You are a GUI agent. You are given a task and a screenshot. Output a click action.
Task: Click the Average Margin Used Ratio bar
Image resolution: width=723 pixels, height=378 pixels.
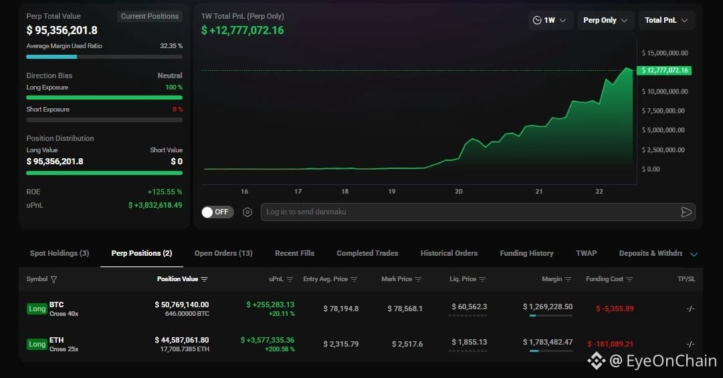pos(104,57)
